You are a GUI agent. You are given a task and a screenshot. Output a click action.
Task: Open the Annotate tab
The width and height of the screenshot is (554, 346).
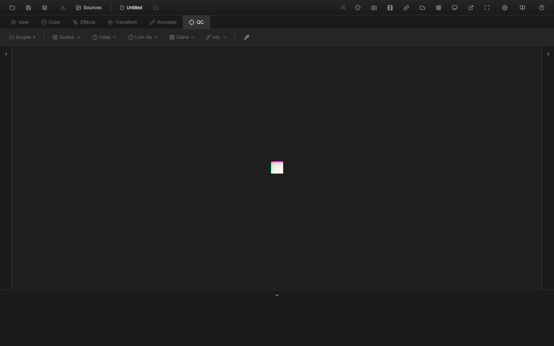163,22
